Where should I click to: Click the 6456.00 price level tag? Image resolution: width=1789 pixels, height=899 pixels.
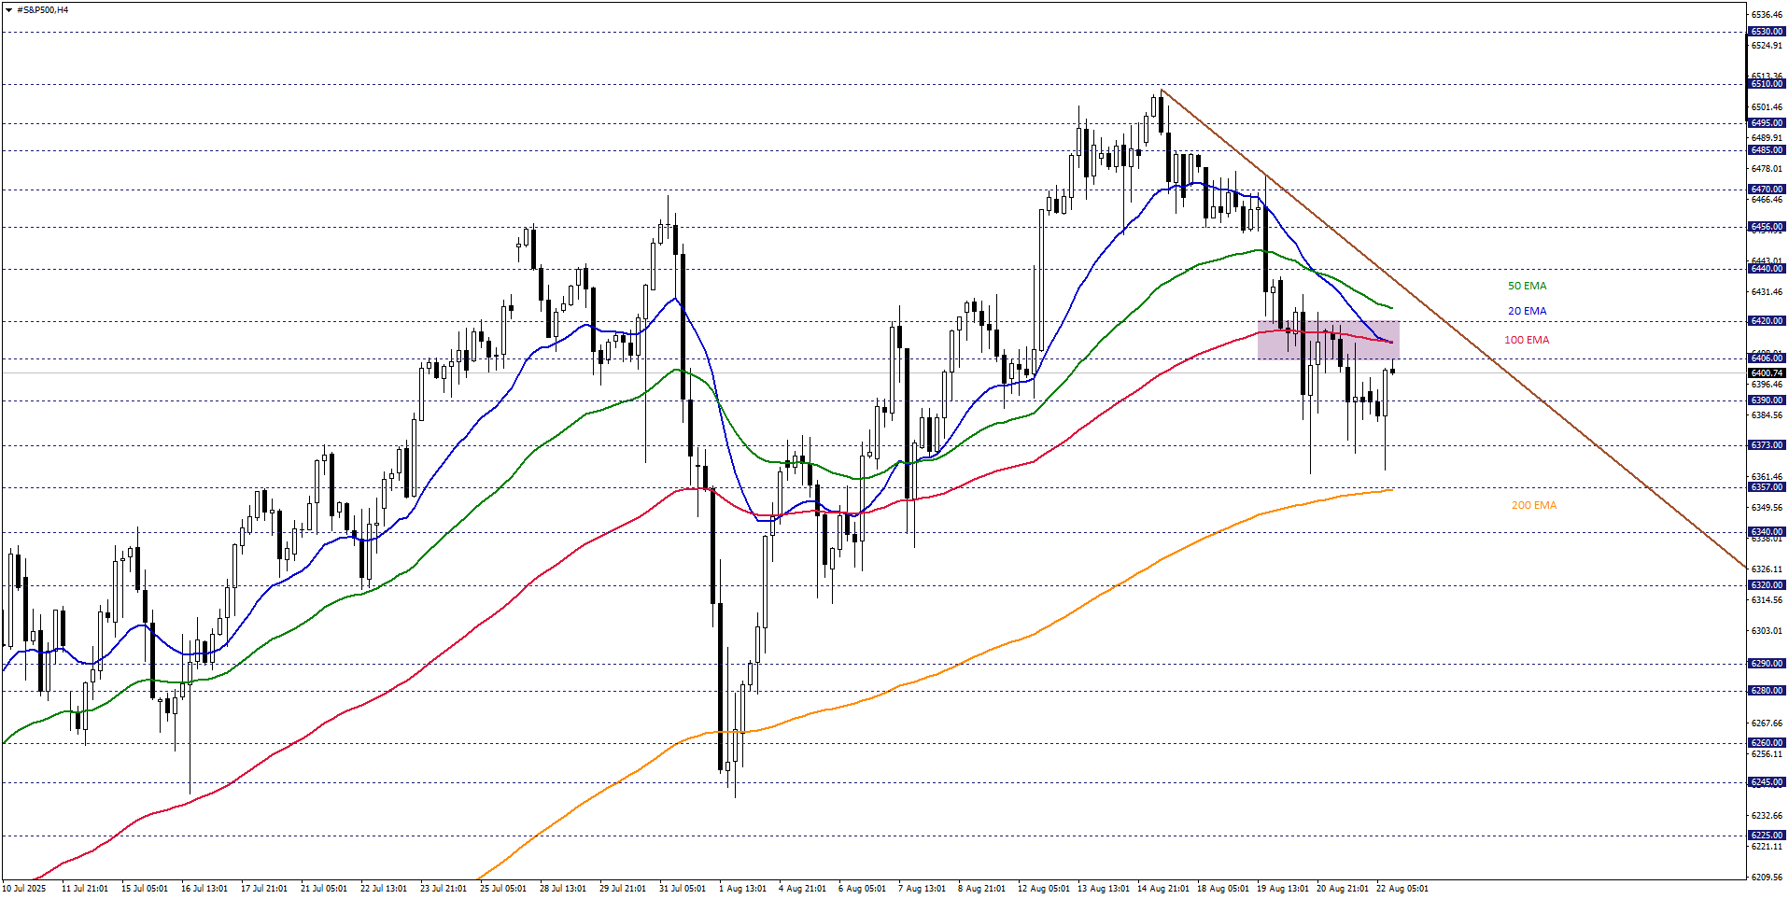pyautogui.click(x=1767, y=227)
